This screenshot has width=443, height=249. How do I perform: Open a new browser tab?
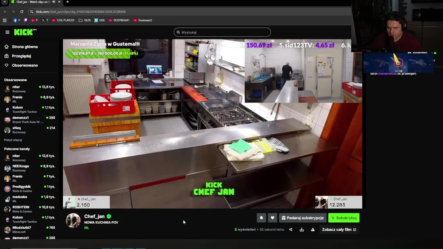tap(67, 2)
